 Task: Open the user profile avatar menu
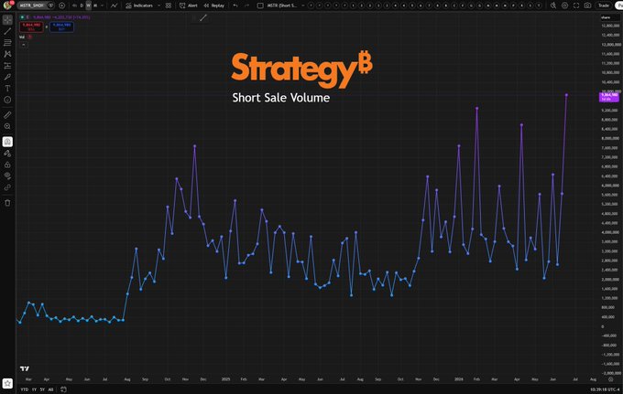pos(6,5)
